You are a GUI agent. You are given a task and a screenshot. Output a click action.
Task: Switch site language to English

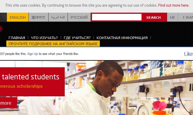tap(18, 17)
